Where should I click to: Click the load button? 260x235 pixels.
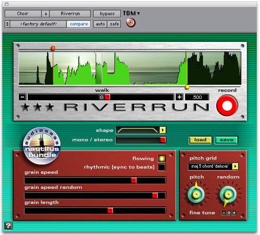tap(200, 140)
